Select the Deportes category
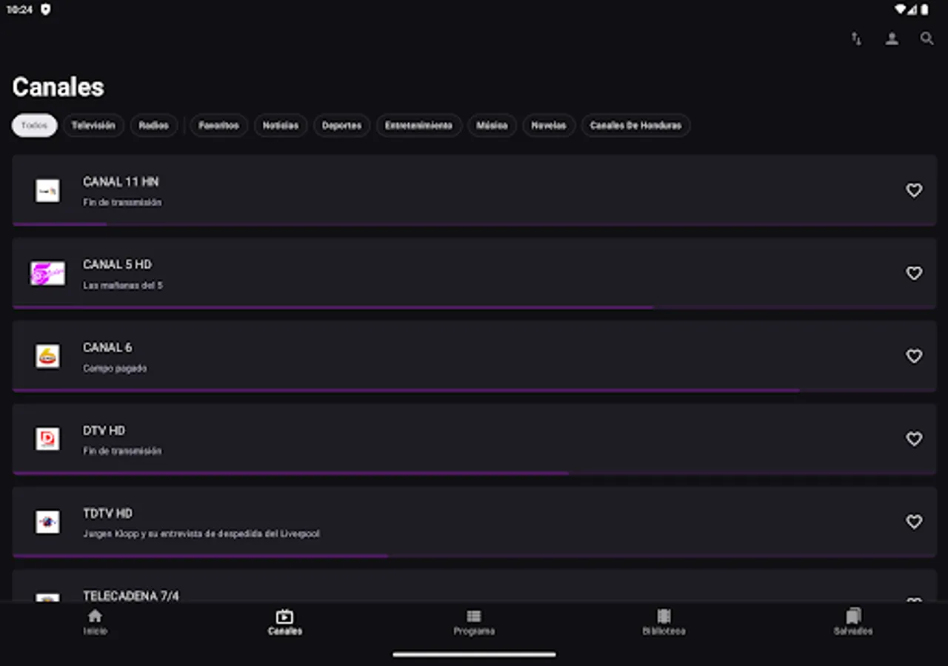948x666 pixels. click(341, 125)
